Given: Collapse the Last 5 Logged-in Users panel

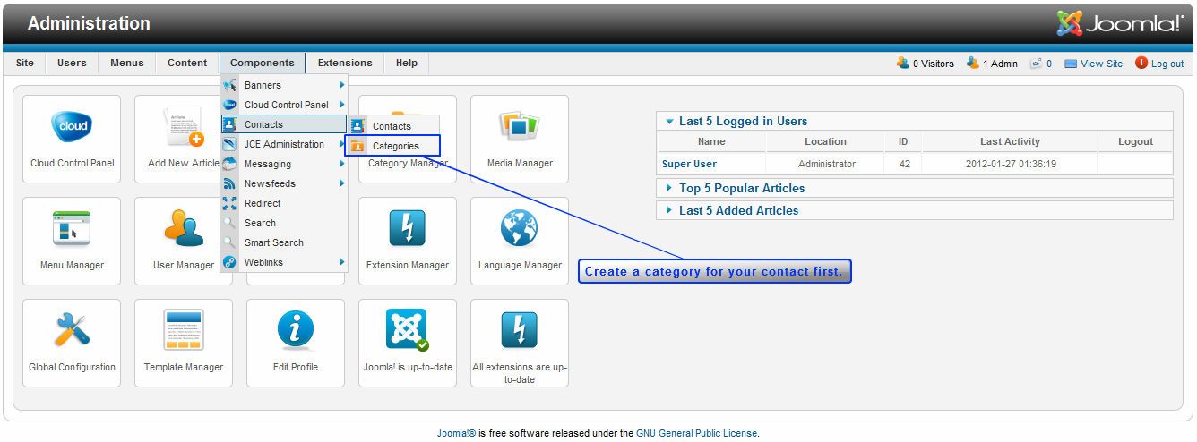Looking at the screenshot, I should 668,121.
